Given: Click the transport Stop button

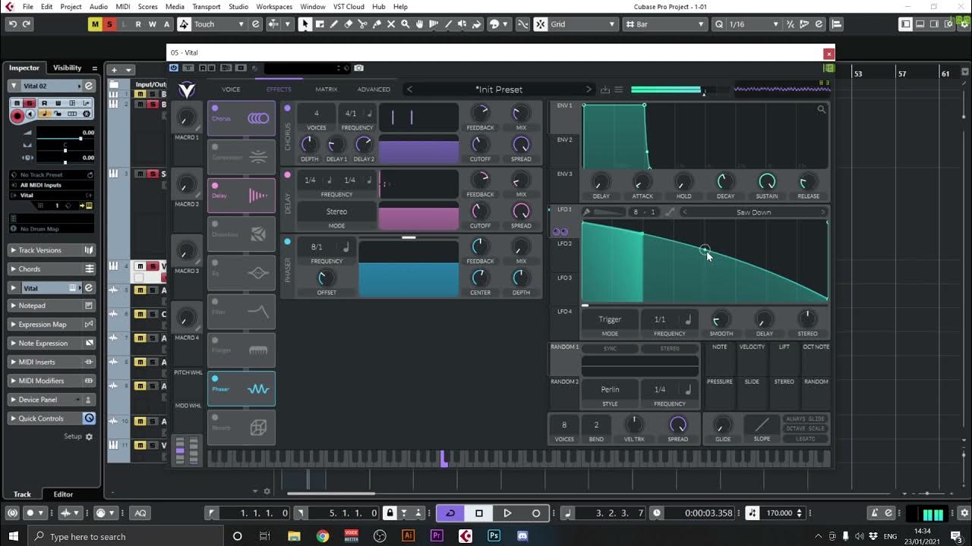Looking at the screenshot, I should click(479, 513).
